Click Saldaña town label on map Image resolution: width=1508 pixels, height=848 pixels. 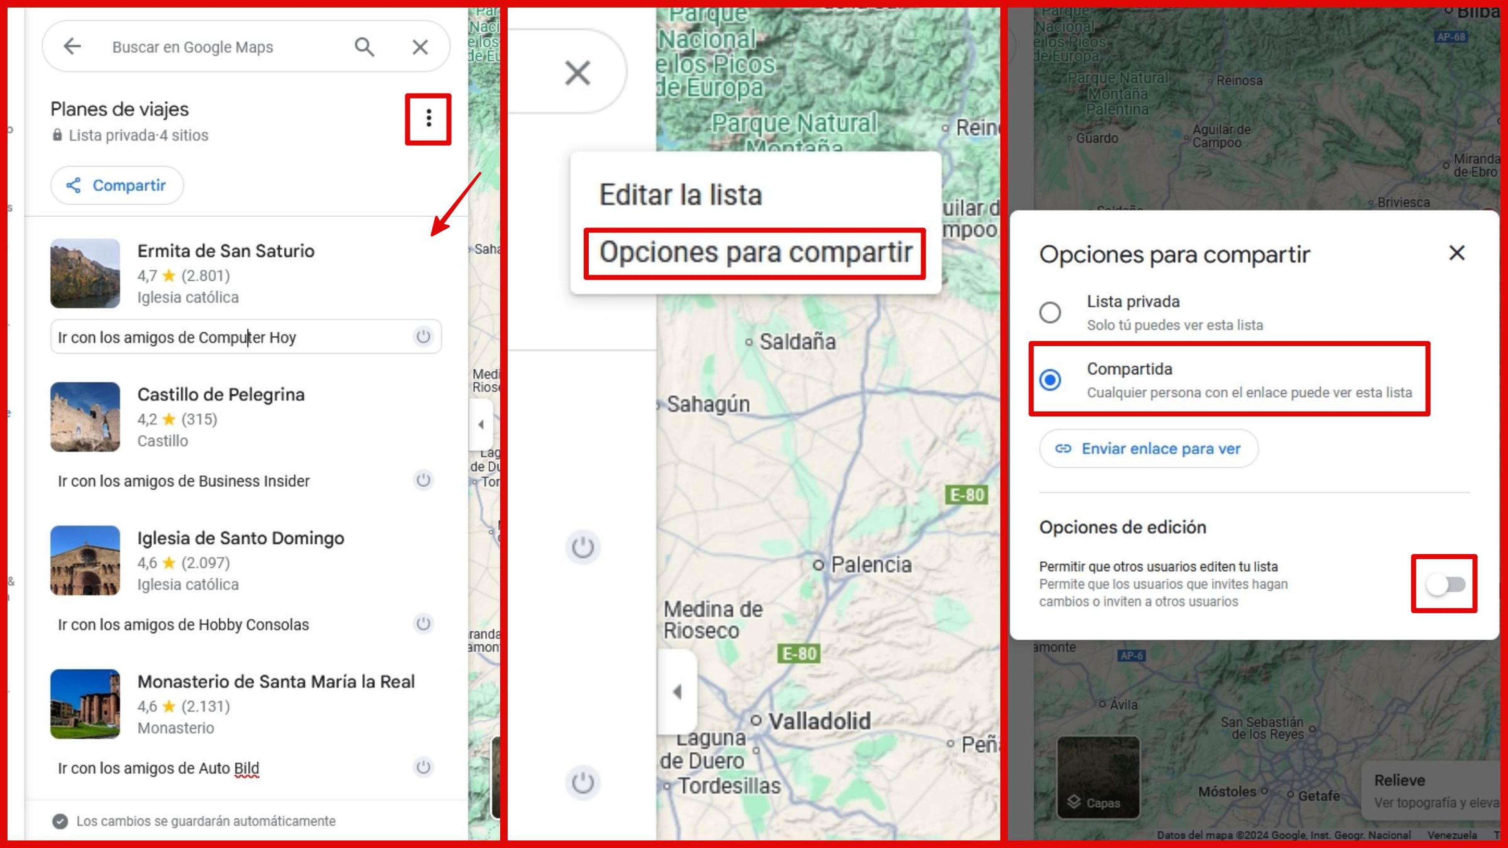[x=797, y=342]
